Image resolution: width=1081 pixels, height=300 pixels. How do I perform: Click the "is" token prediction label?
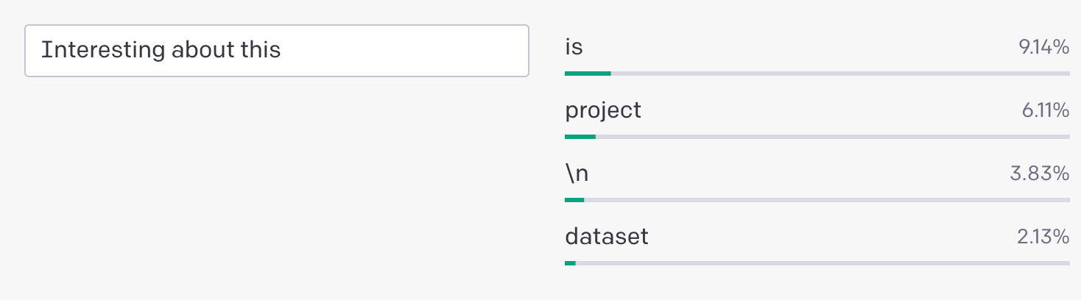(574, 48)
